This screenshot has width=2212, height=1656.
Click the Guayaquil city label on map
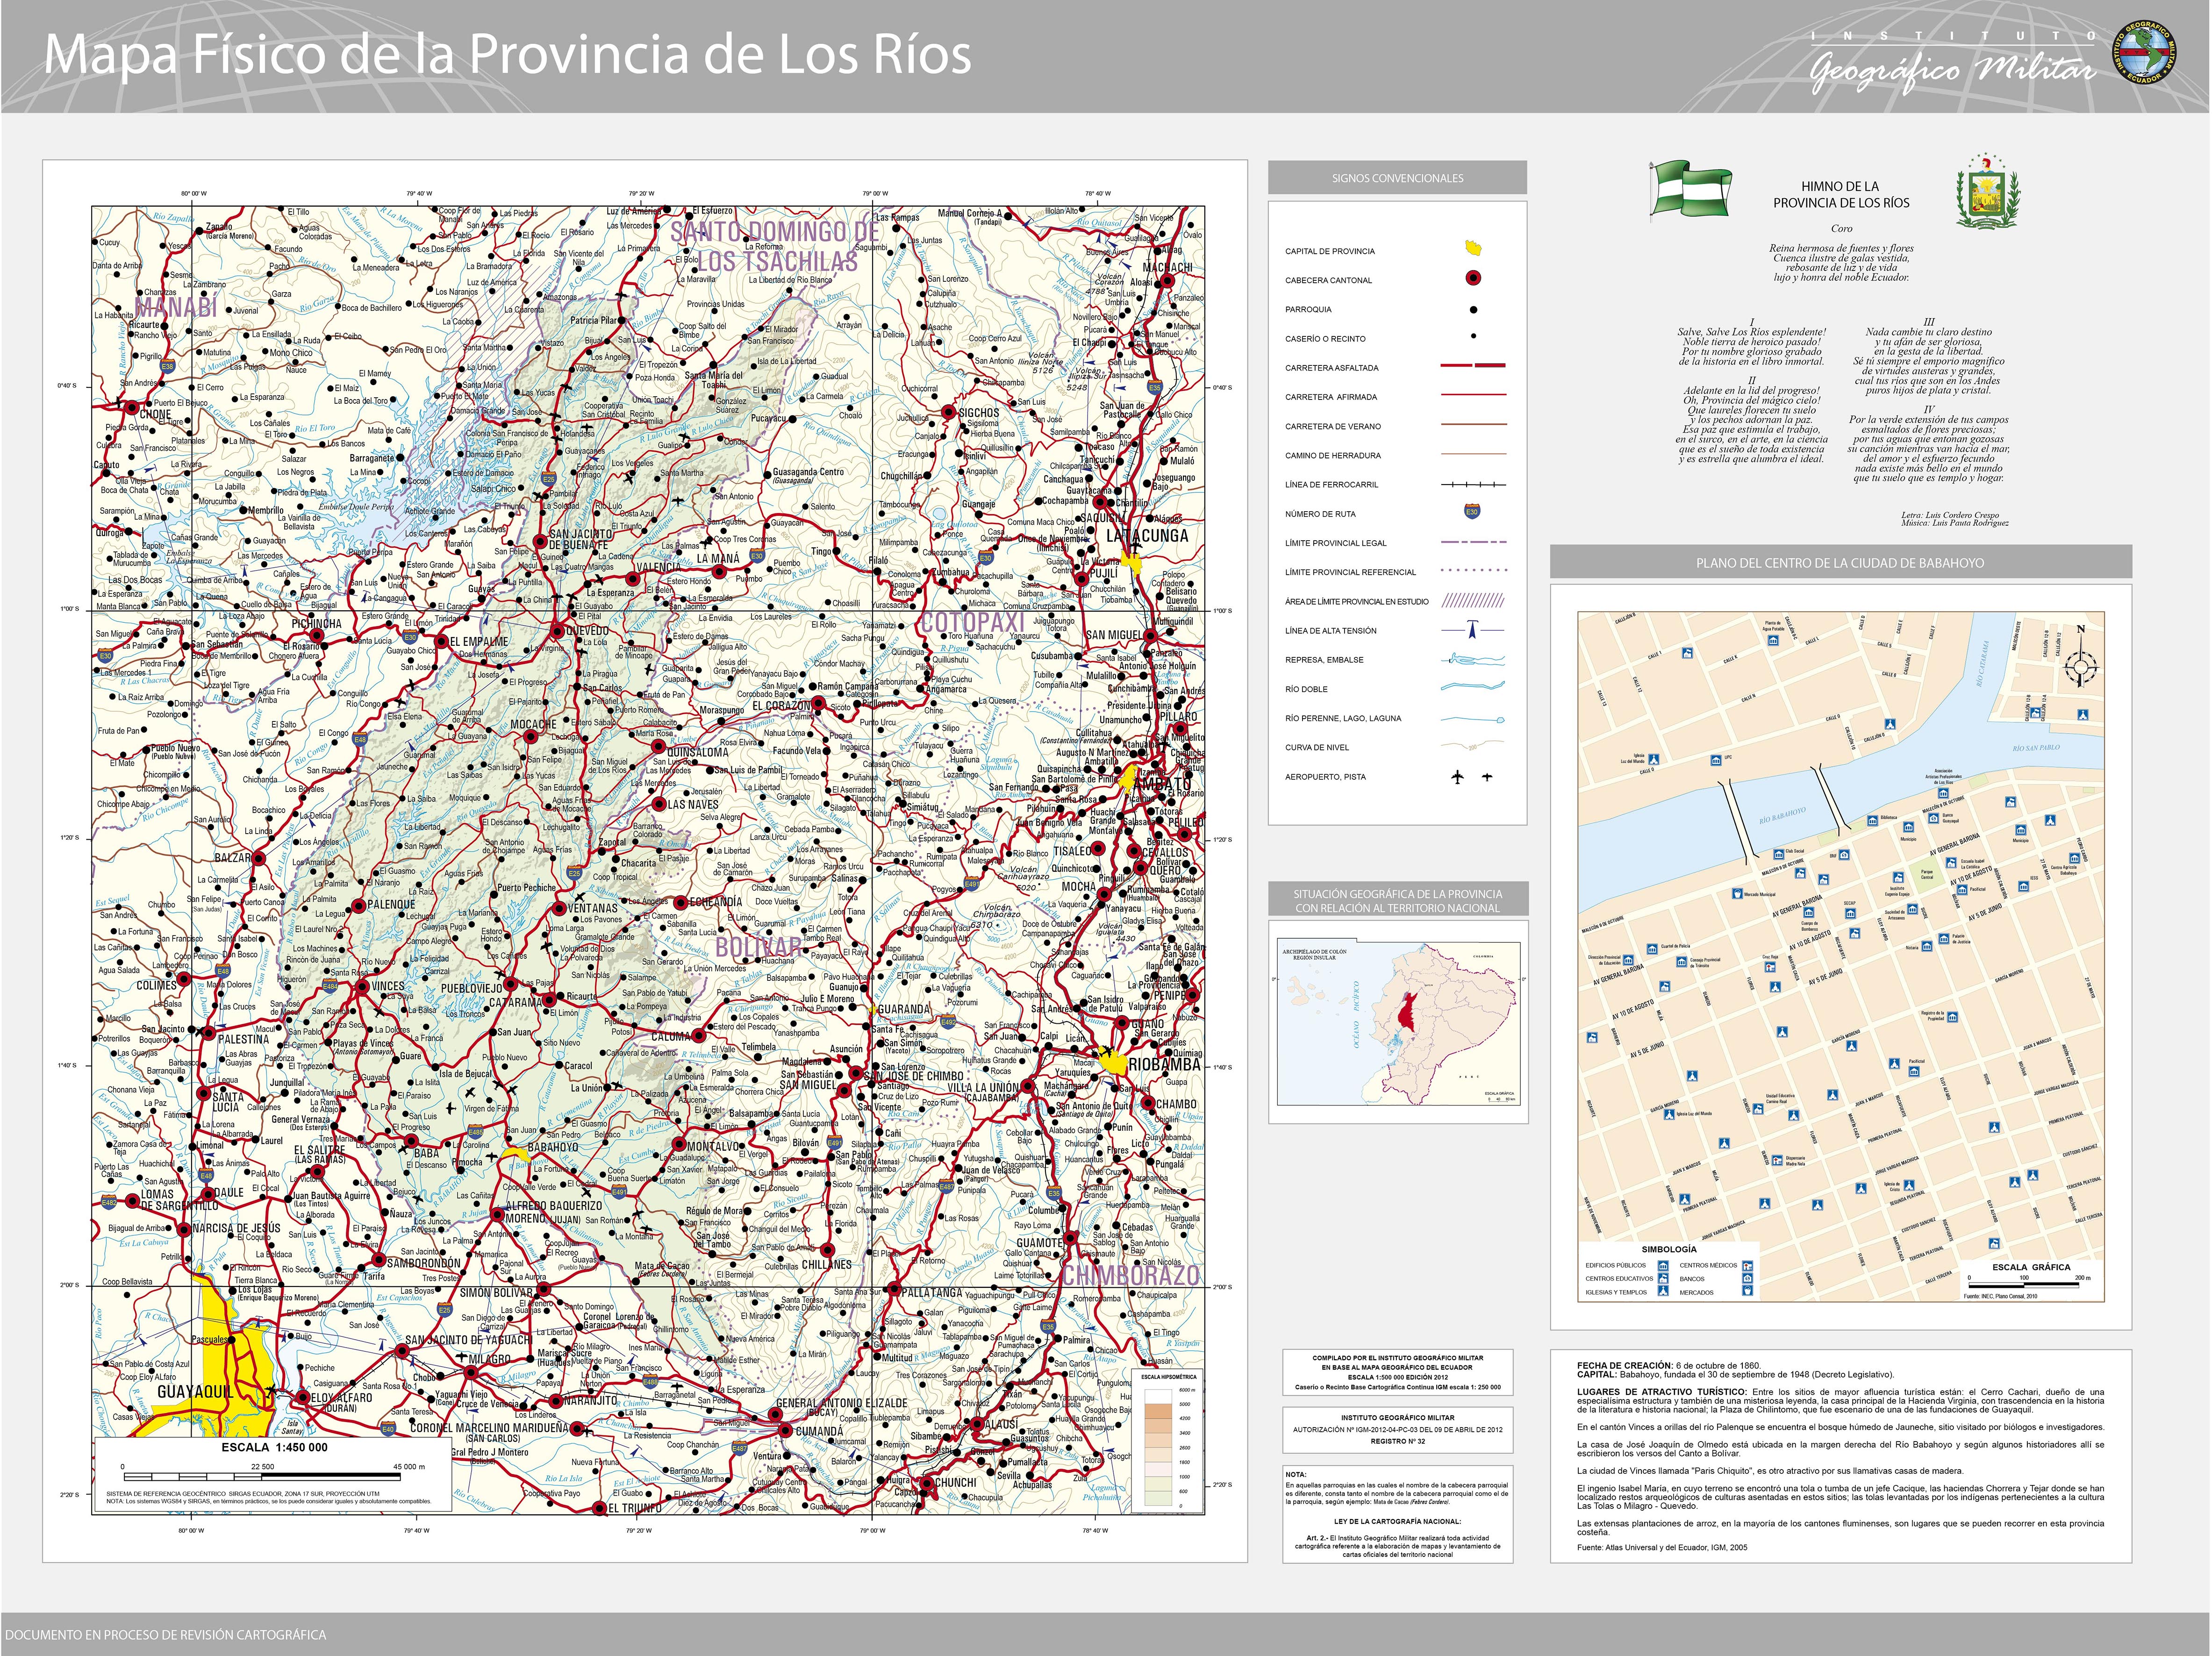tap(195, 1392)
